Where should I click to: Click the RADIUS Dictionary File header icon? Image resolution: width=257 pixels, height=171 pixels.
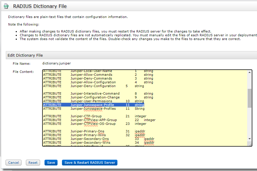pos(6,6)
